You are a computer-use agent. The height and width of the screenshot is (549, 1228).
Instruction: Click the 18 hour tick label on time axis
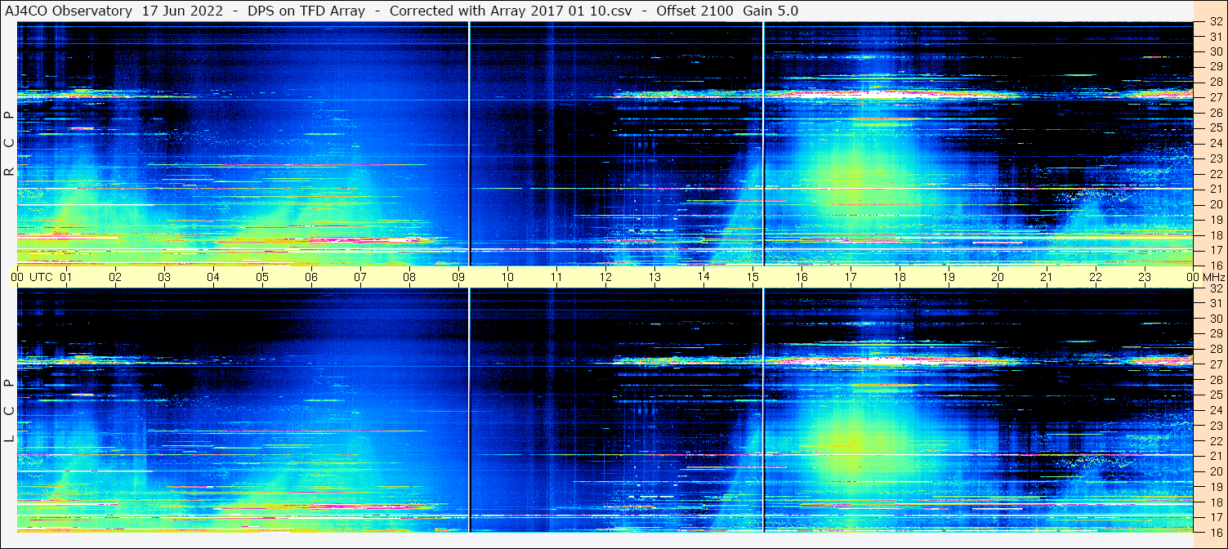coord(900,277)
